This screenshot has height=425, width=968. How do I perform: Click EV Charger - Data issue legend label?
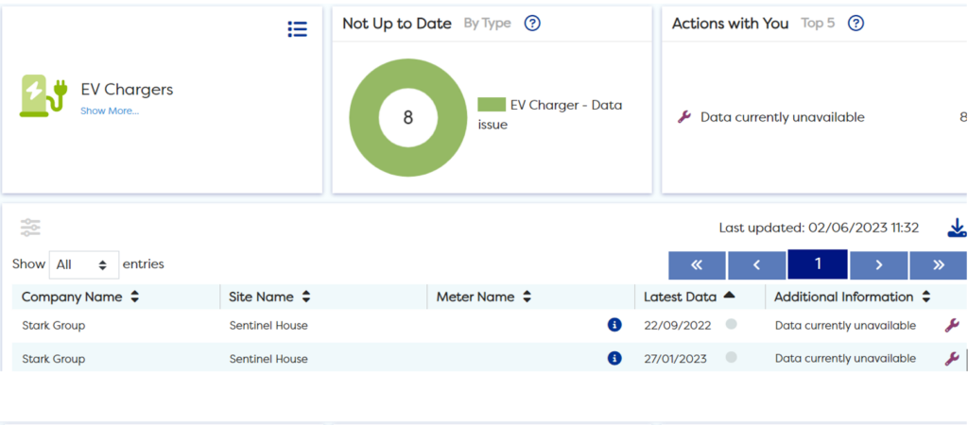pos(550,114)
